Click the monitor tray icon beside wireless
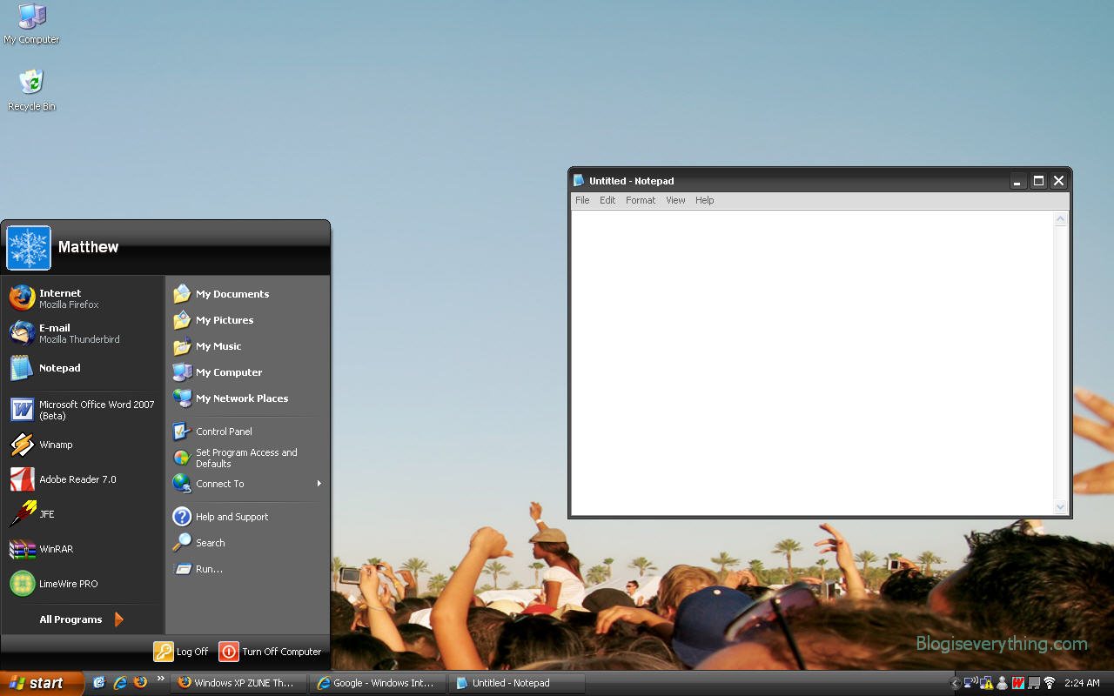 click(x=1034, y=683)
